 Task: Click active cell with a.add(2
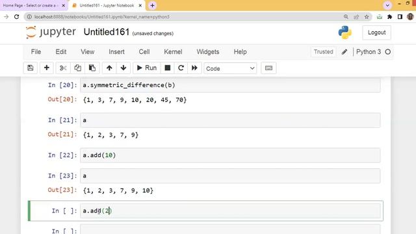point(230,211)
